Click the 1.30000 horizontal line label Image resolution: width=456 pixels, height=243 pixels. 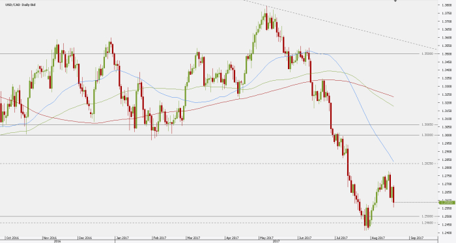[x=427, y=135]
